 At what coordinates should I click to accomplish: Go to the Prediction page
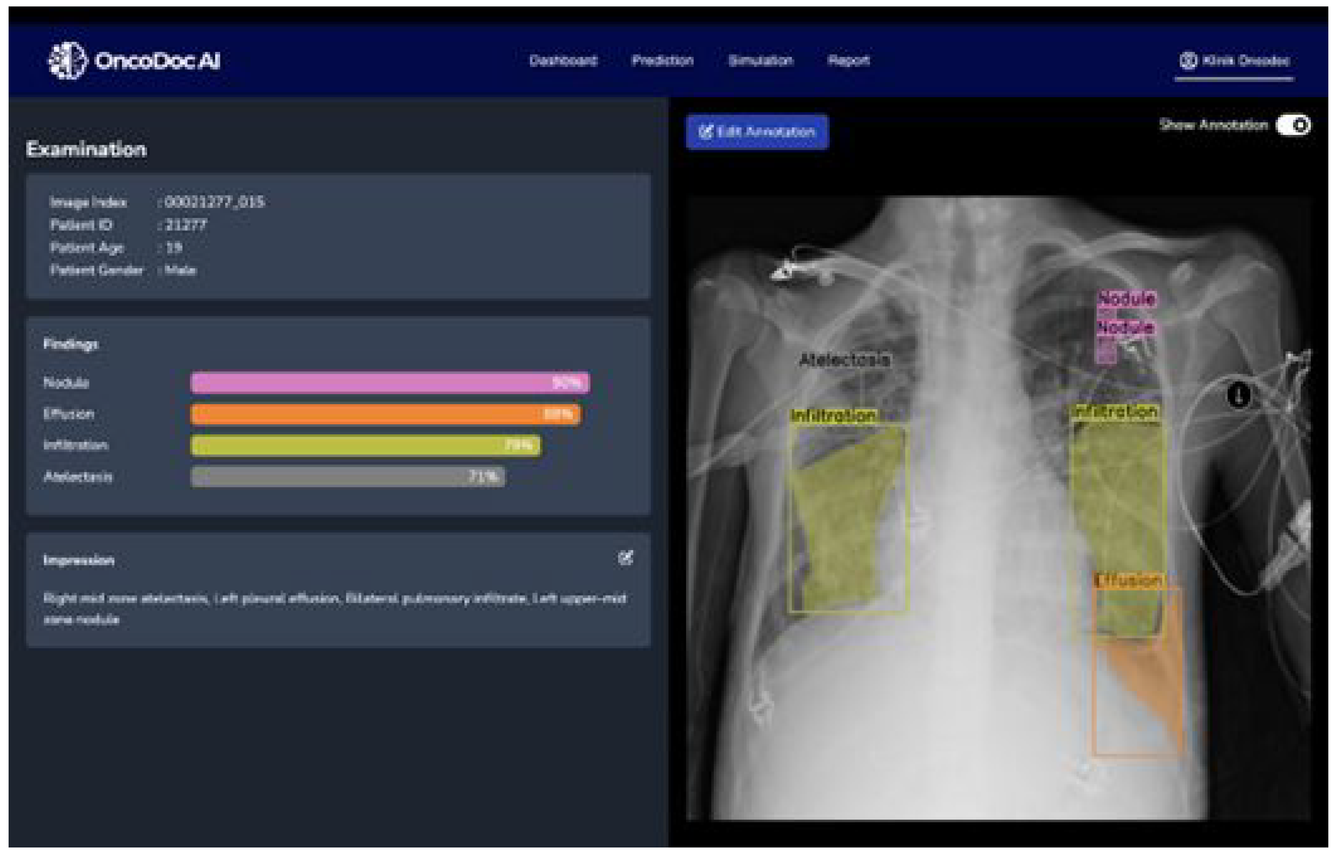click(x=662, y=60)
